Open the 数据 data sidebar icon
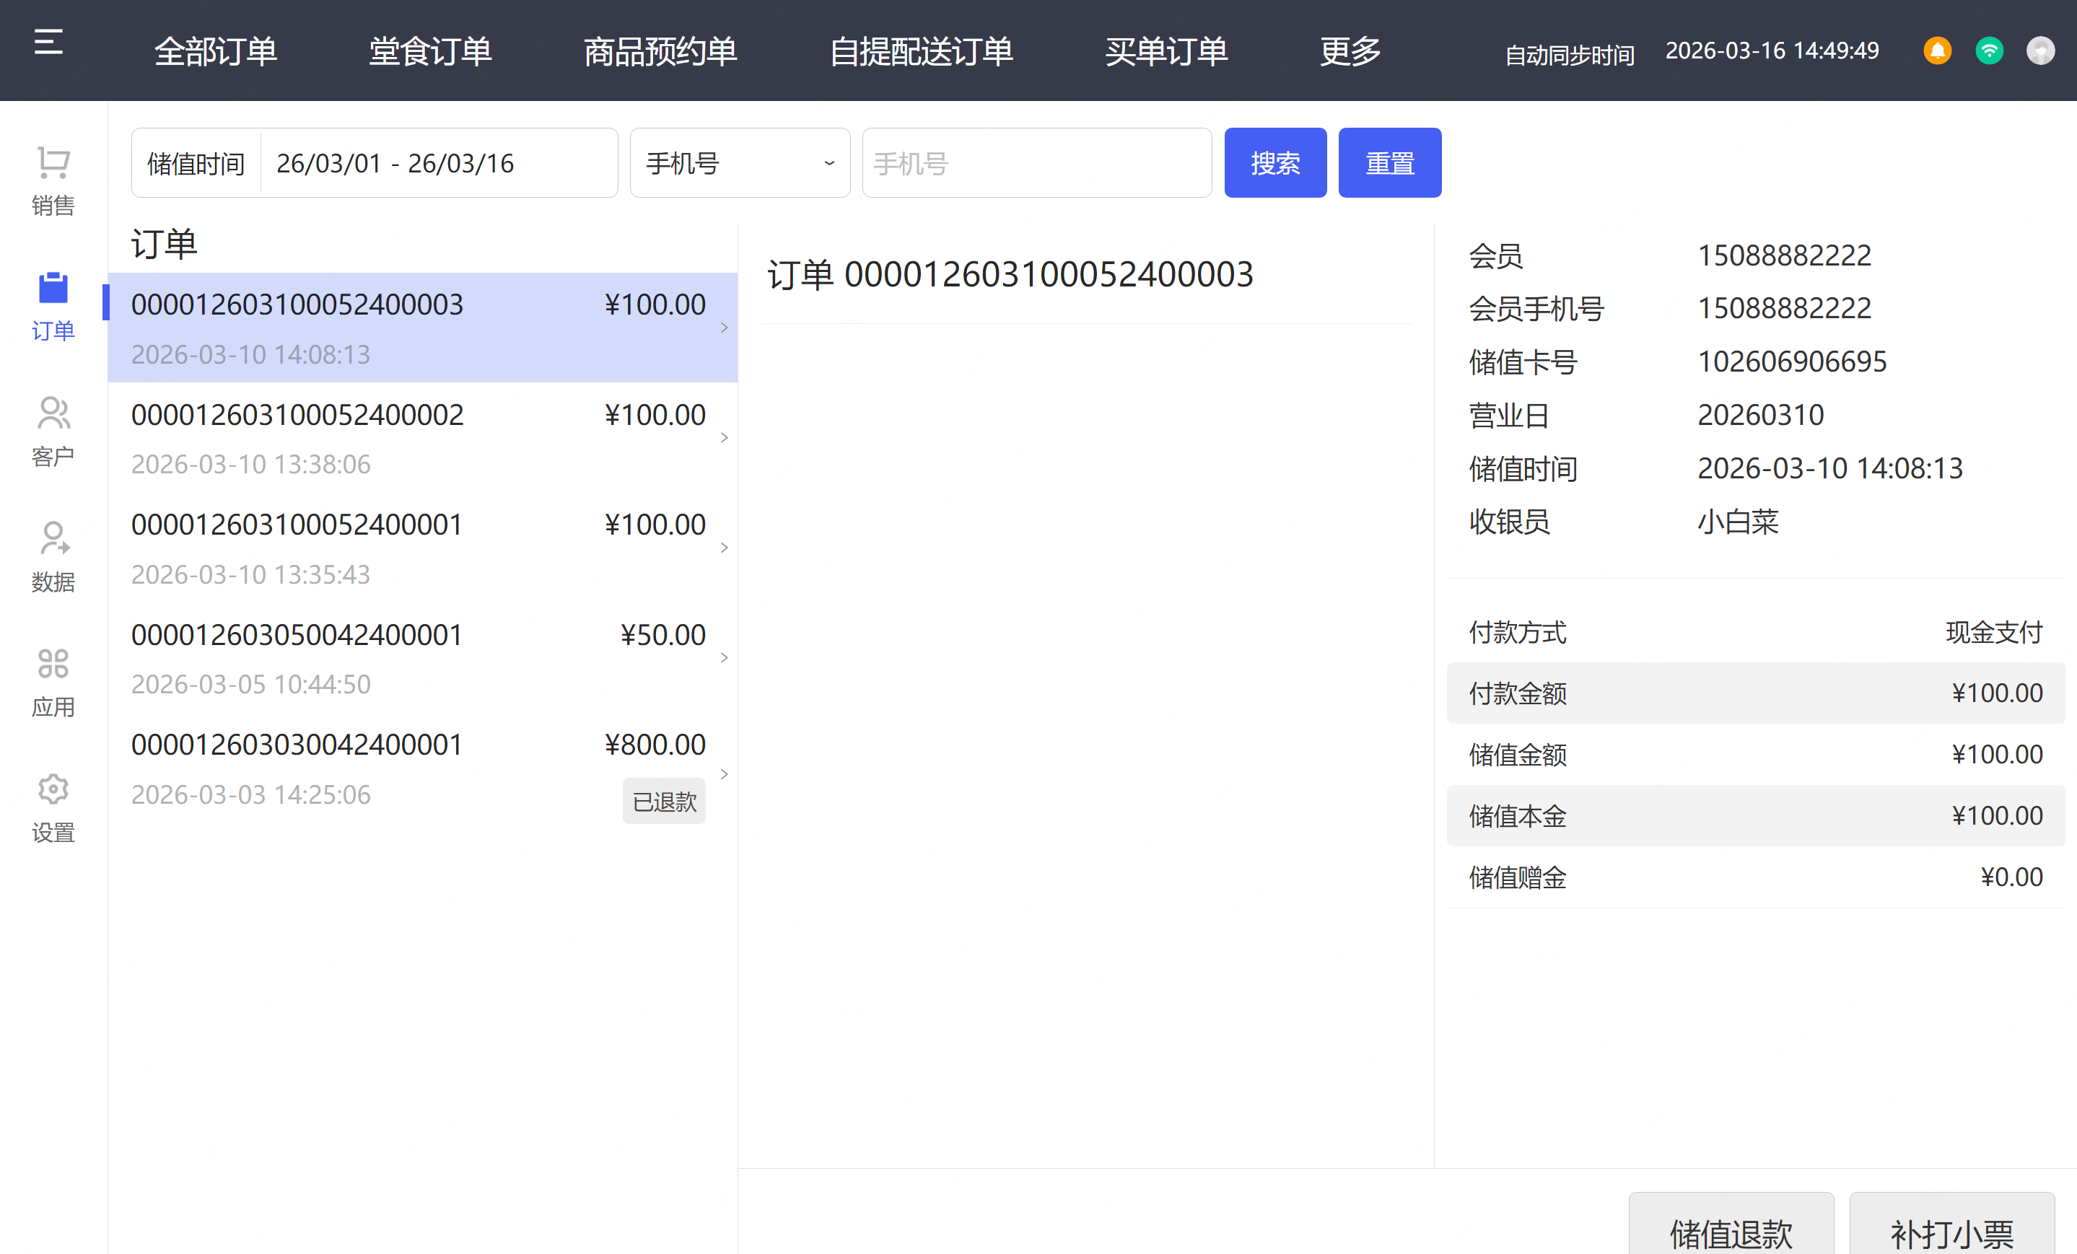This screenshot has width=2077, height=1254. 53,540
